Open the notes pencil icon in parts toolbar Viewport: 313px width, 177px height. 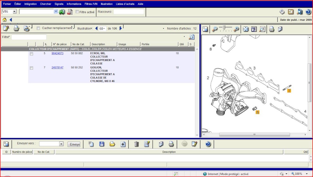coord(6,28)
